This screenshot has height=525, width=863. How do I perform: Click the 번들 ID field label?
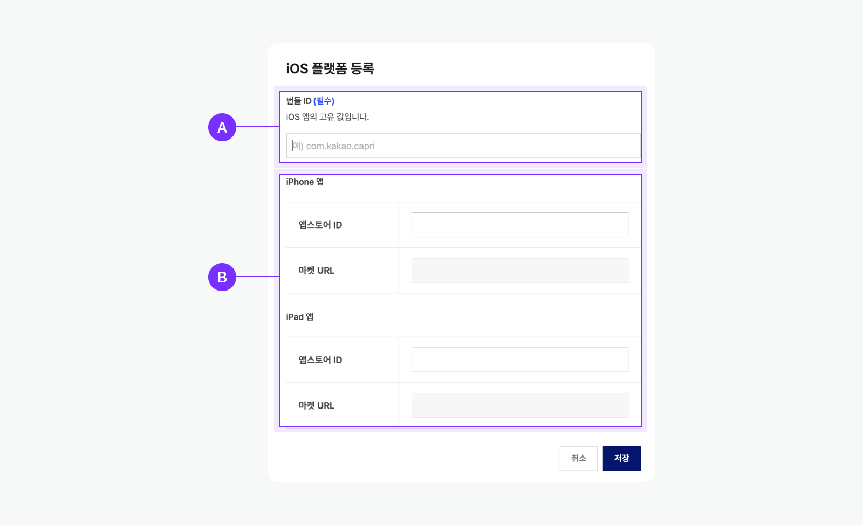point(299,101)
